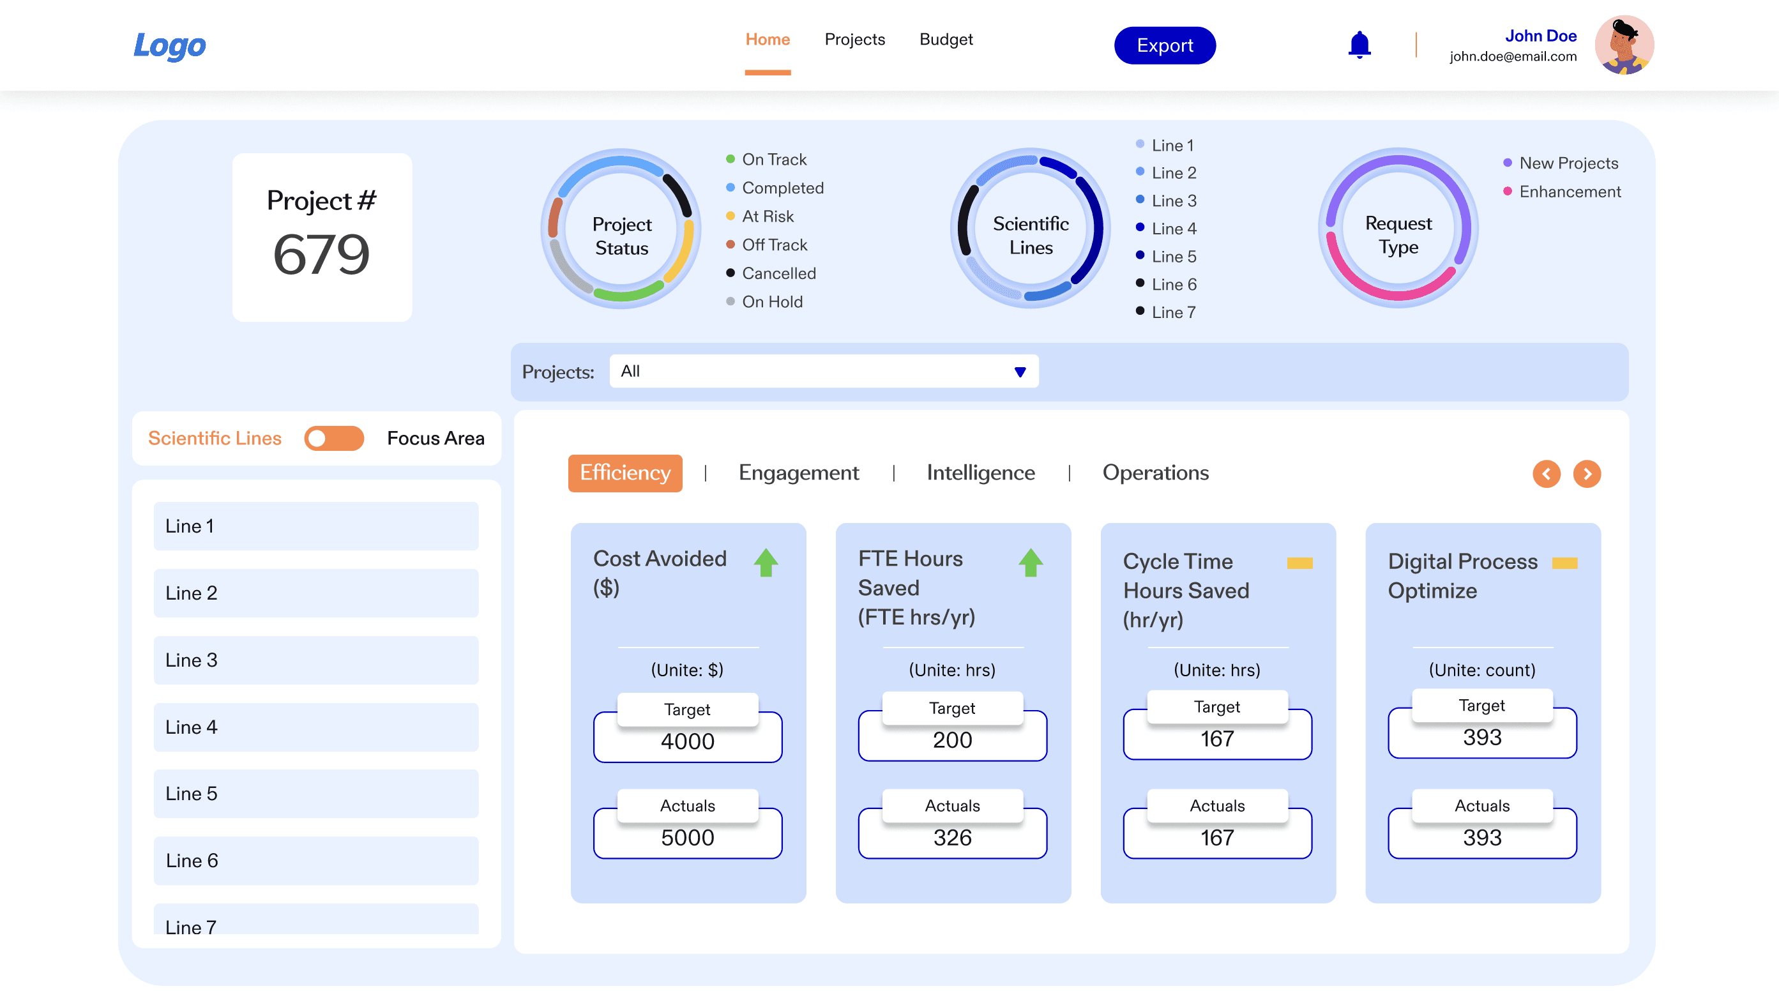Image resolution: width=1779 pixels, height=1000 pixels.
Task: Select Line 3 in the sidebar list
Action: (x=315, y=660)
